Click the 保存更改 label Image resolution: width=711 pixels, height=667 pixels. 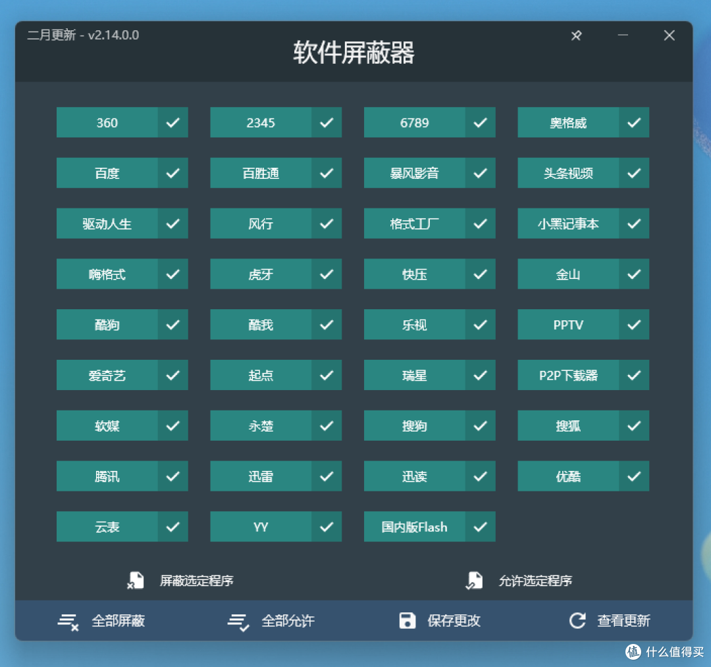click(x=454, y=621)
